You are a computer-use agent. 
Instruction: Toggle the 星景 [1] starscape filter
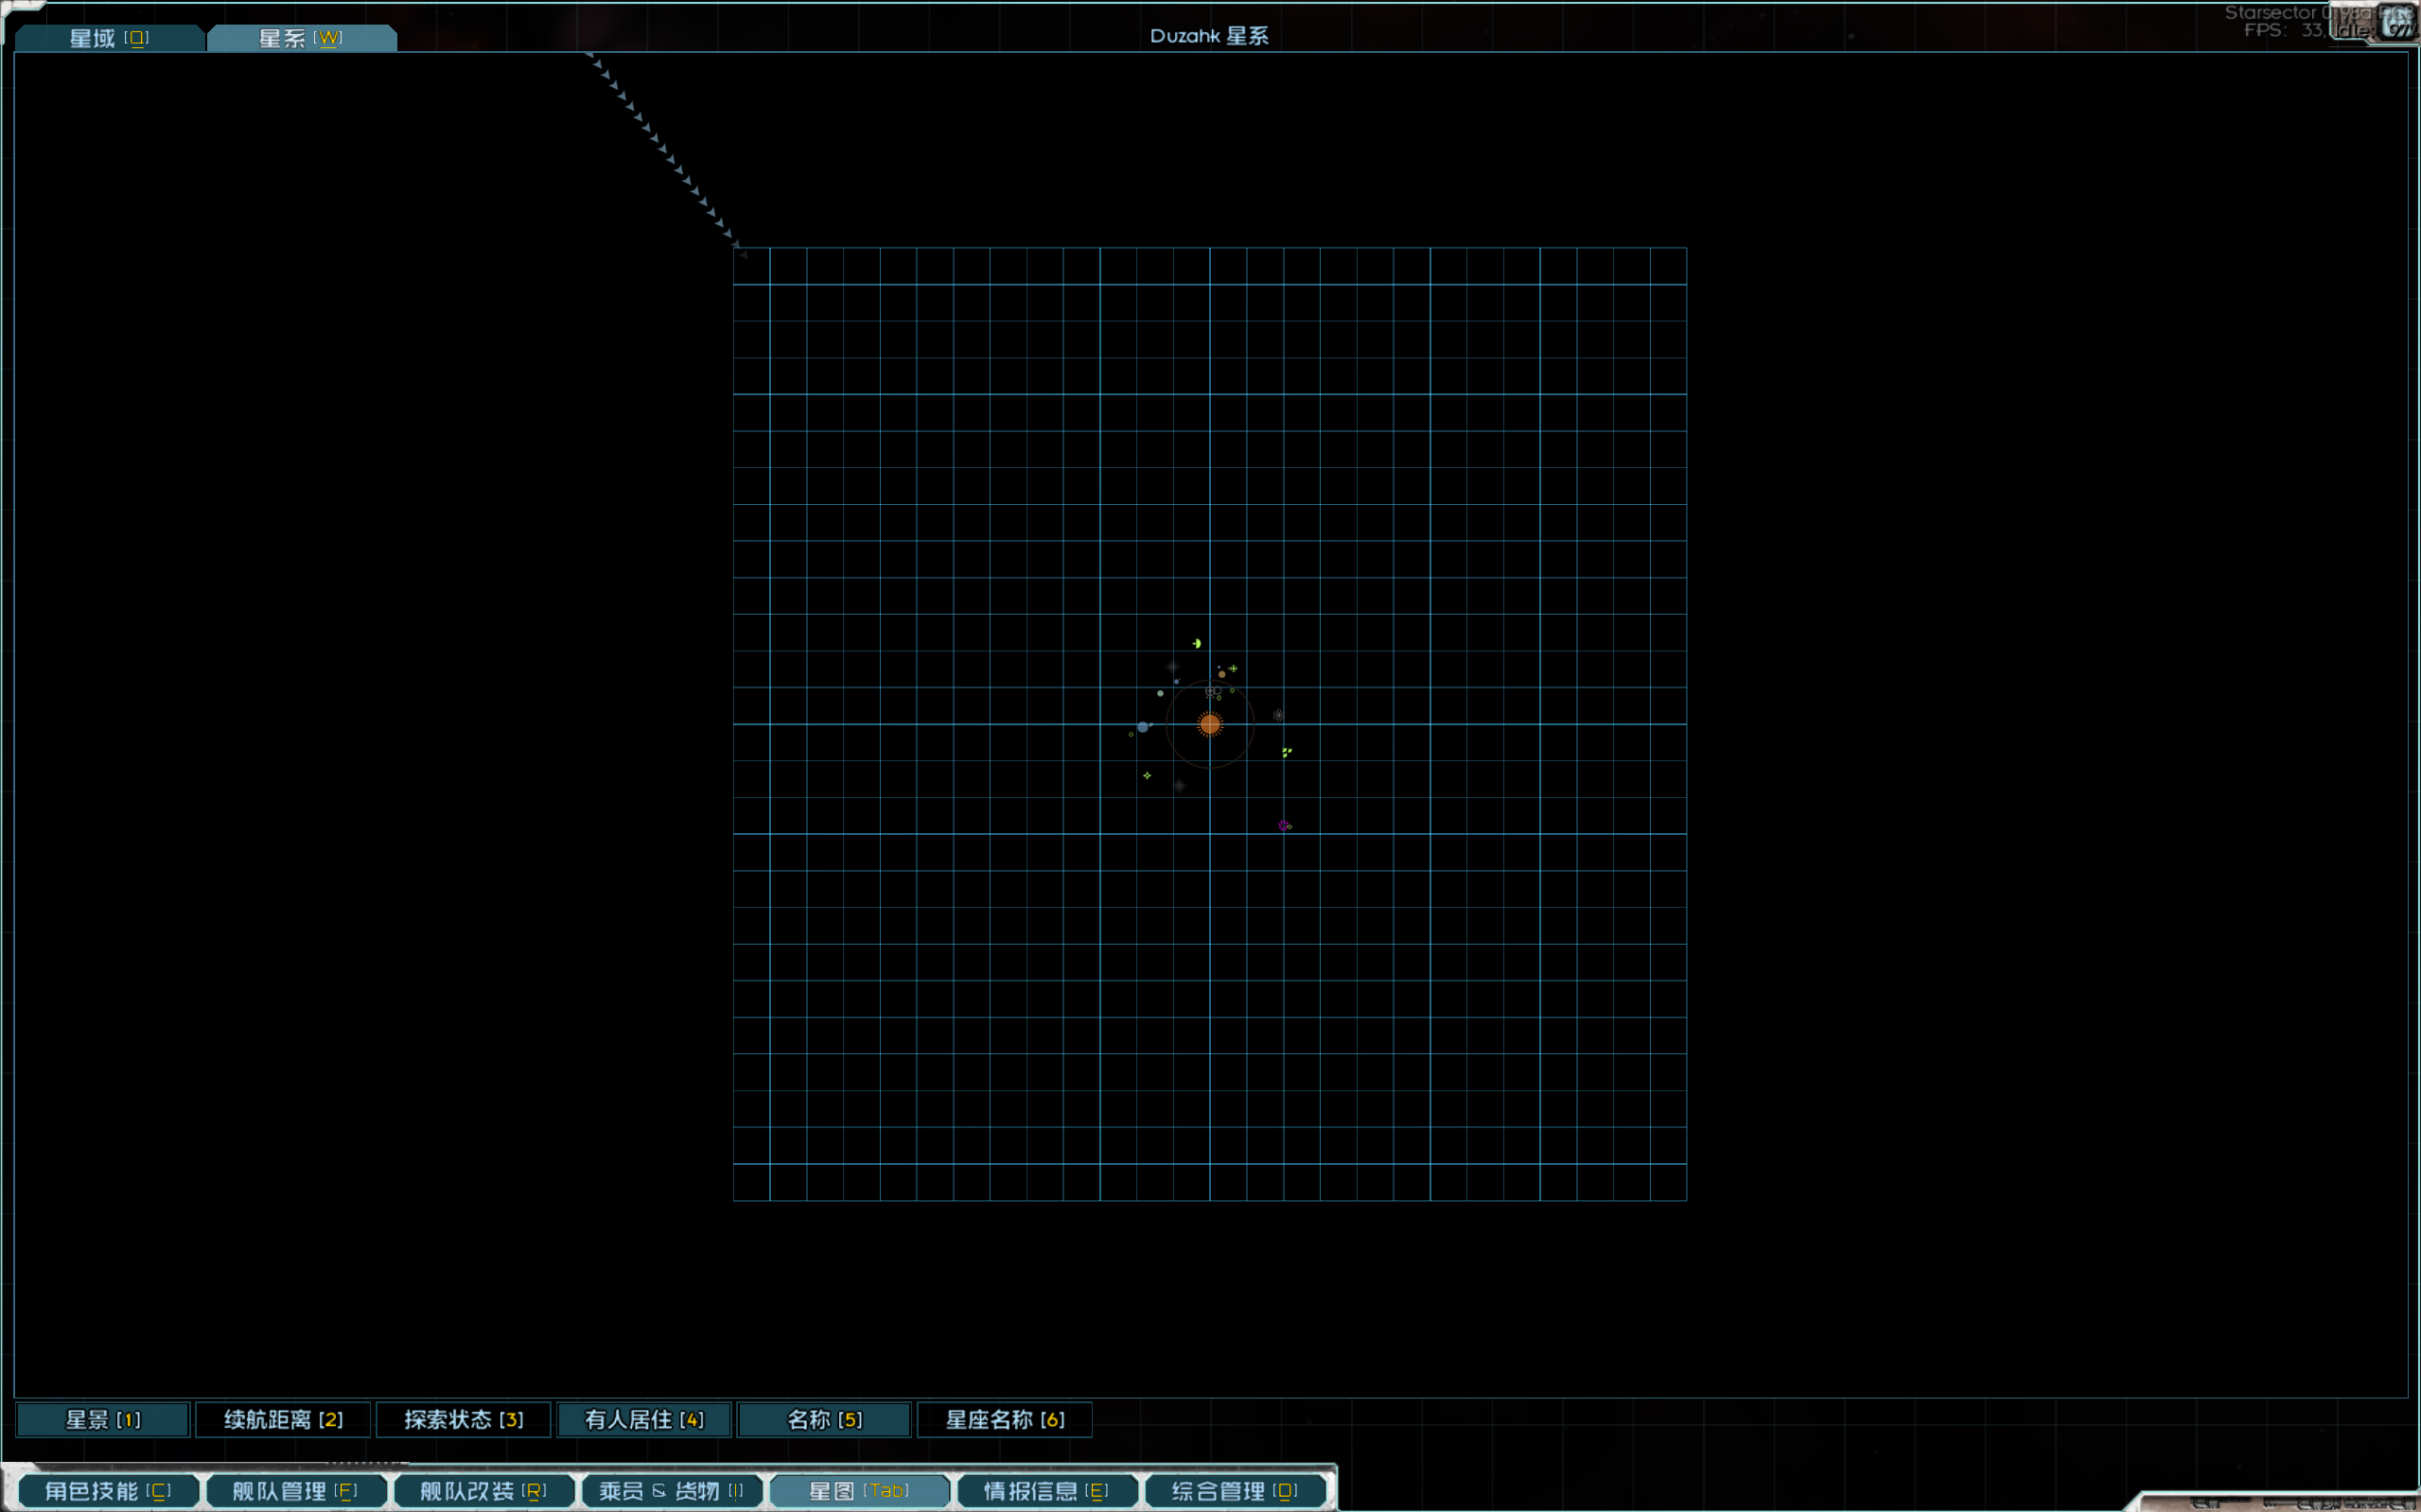coord(103,1419)
